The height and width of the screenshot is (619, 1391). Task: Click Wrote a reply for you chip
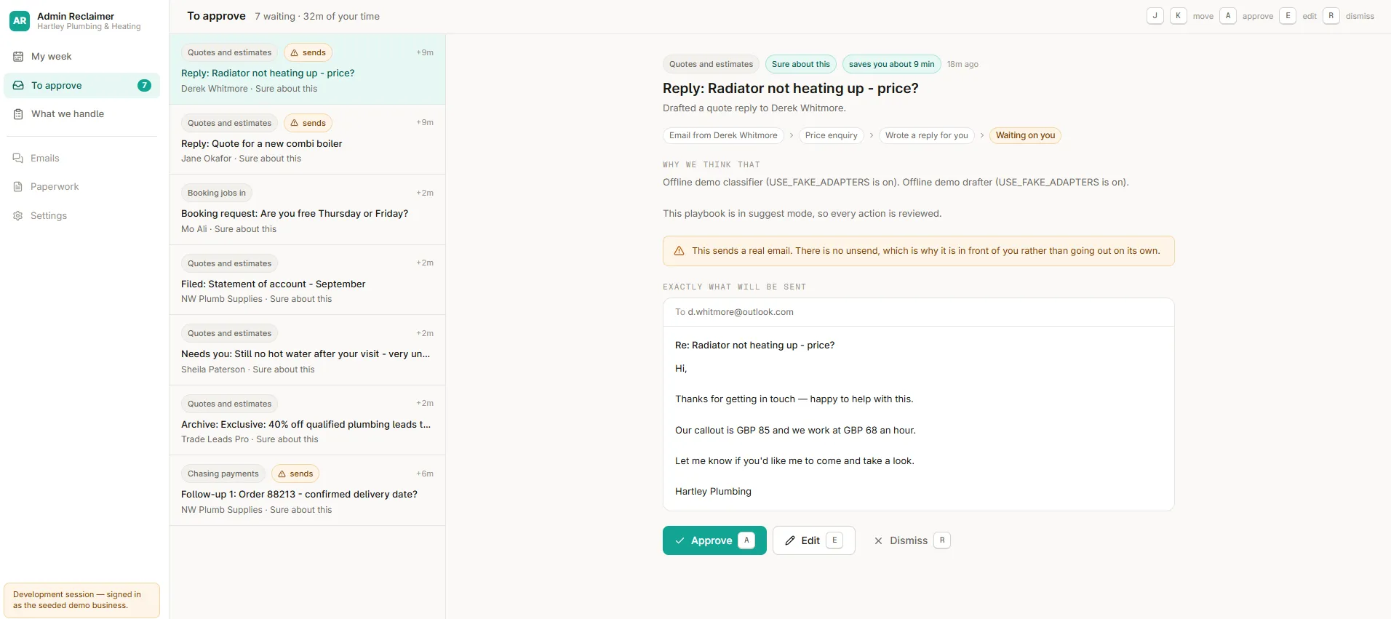coord(926,135)
